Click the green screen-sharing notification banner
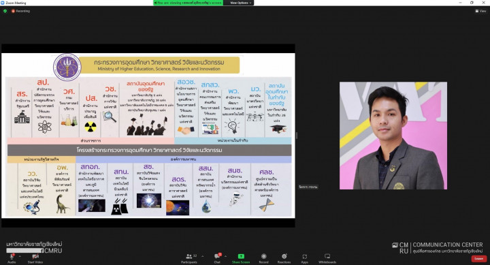 coord(188,3)
